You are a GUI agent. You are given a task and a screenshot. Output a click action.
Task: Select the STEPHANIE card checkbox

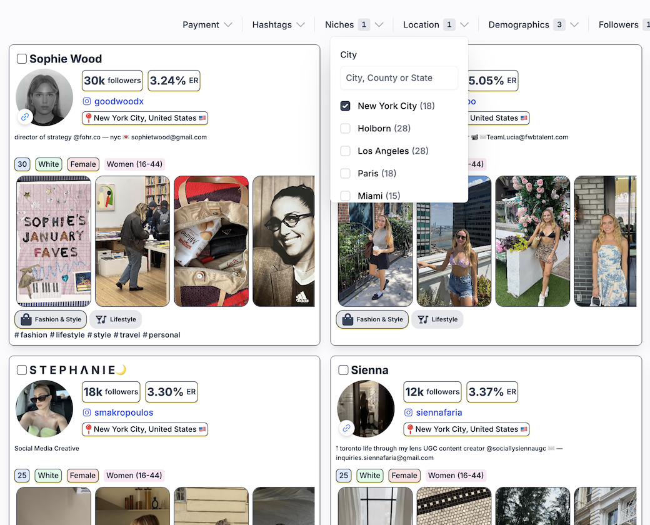coord(22,370)
